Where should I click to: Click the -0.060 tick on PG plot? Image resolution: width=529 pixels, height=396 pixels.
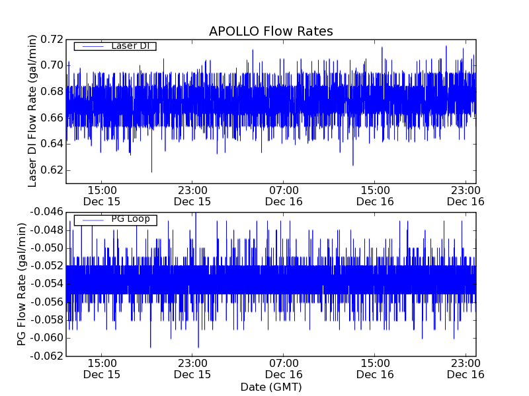click(x=46, y=338)
